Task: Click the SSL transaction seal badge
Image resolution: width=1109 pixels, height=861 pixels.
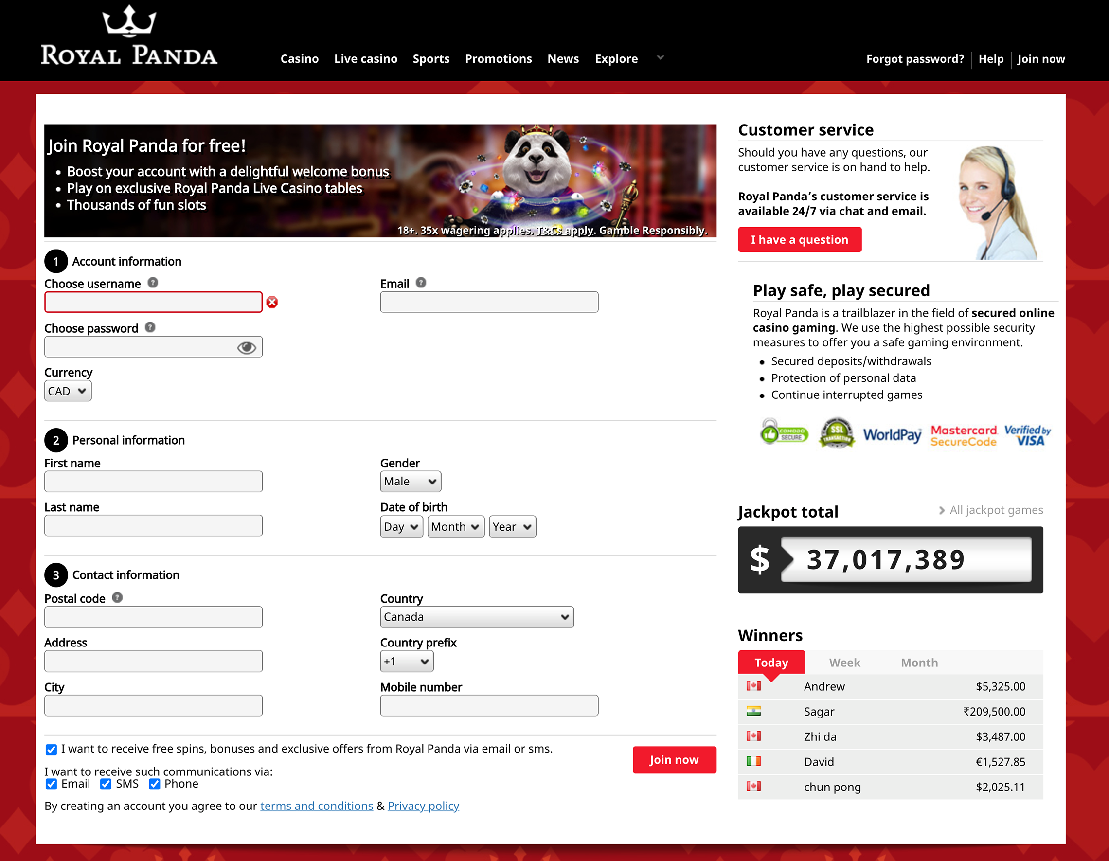Action: 837,433
